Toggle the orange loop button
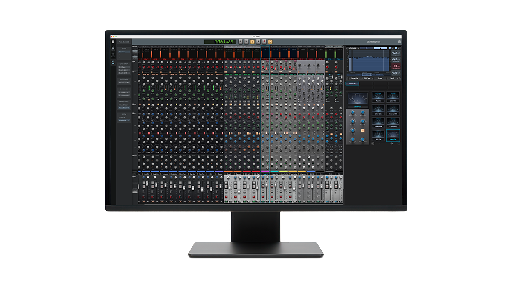 [270, 42]
